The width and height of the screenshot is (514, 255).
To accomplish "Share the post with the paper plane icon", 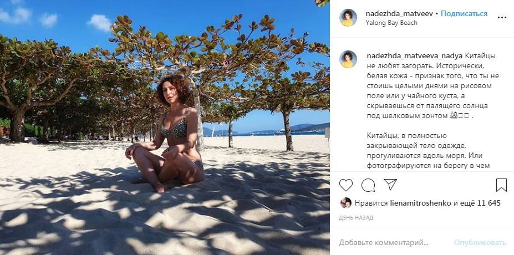I will [390, 185].
